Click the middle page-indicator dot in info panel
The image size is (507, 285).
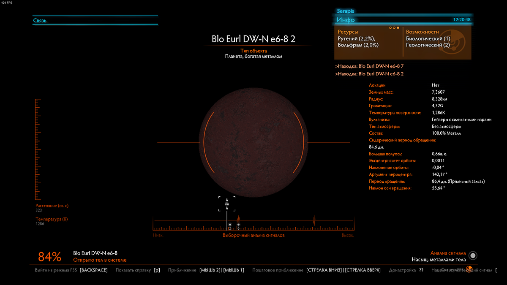(x=394, y=28)
